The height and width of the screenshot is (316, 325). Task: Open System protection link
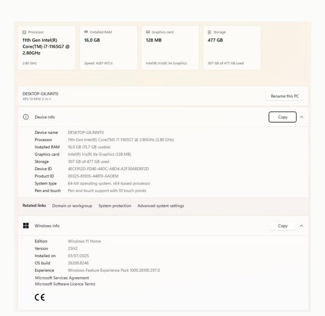[x=115, y=206]
